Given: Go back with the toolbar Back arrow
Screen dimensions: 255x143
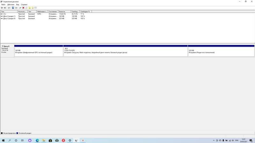Looking at the screenshot, I should tap(2, 8).
